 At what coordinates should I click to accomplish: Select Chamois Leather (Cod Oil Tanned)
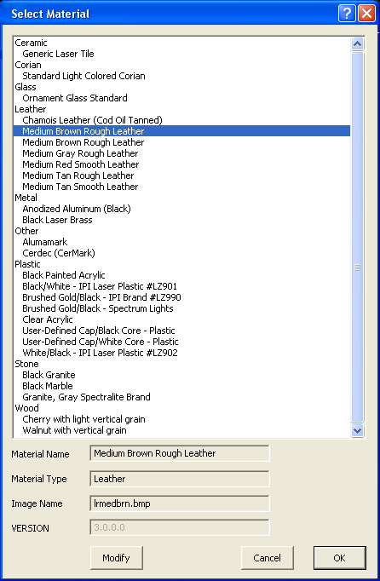pyautogui.click(x=92, y=120)
